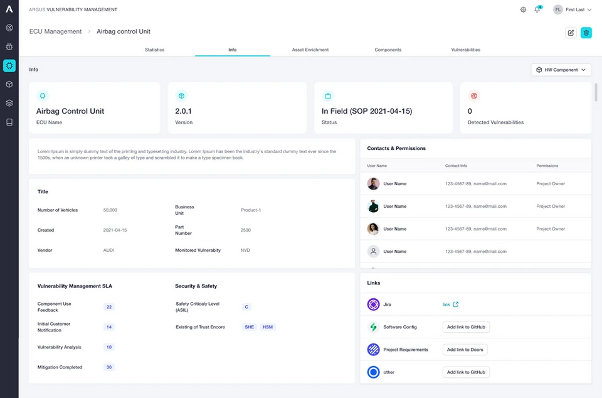Image resolution: width=602 pixels, height=398 pixels.
Task: Follow the Jira link text
Action: pos(446,304)
